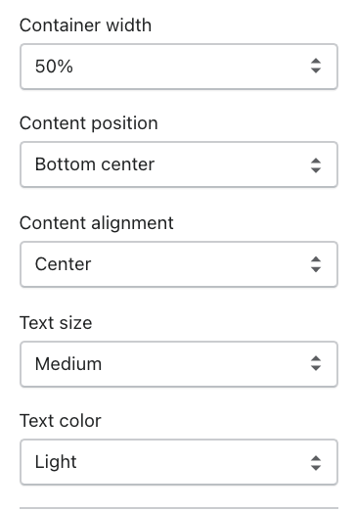The height and width of the screenshot is (511, 356).
Task: Open the Content position dropdown
Action: click(x=179, y=164)
